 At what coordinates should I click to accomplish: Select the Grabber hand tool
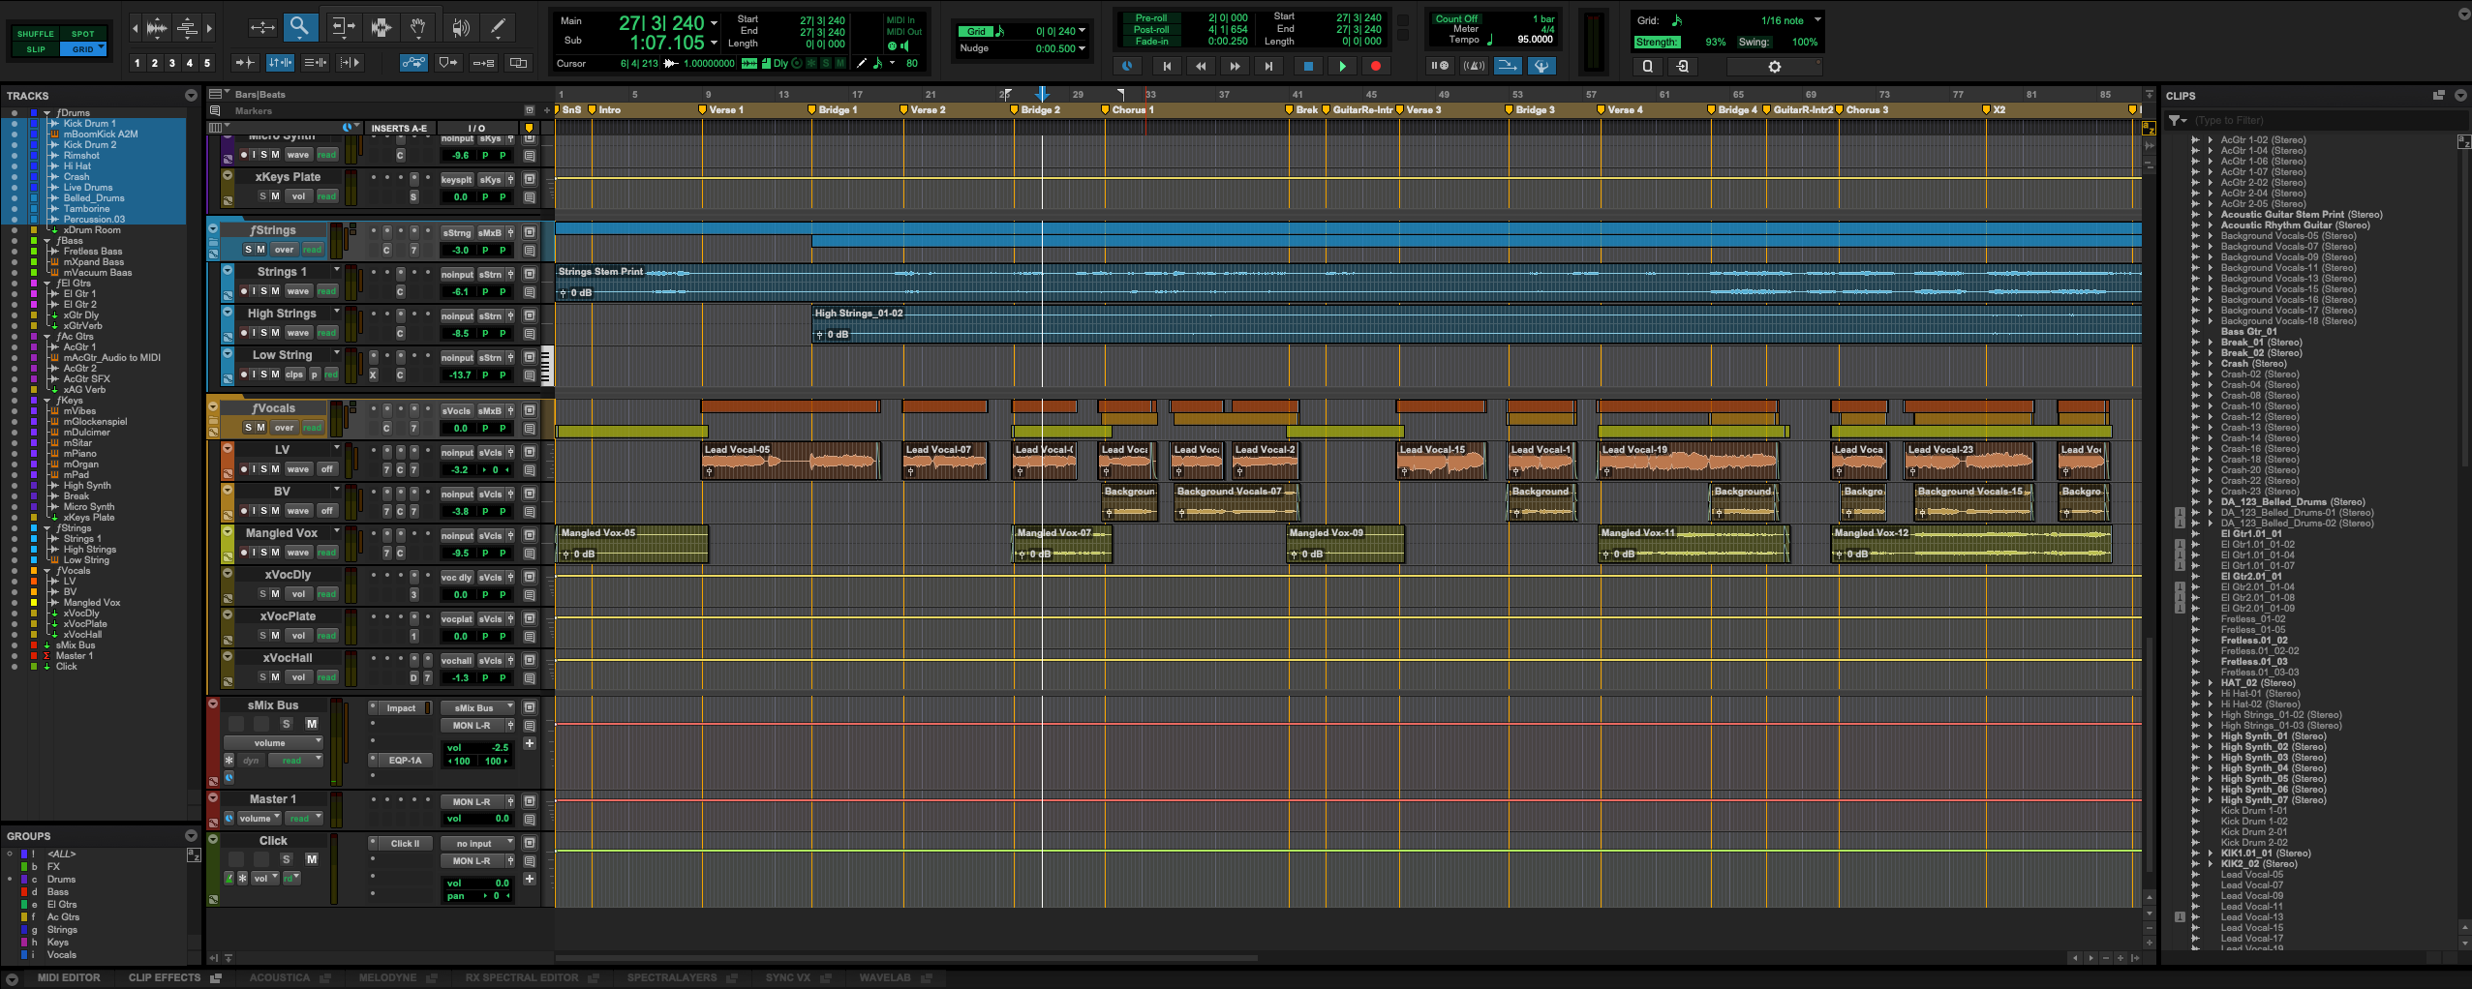[x=417, y=27]
